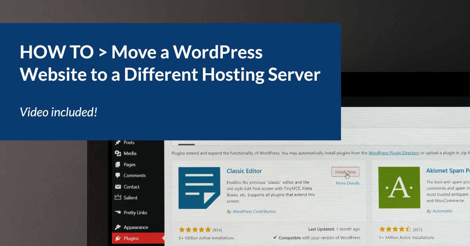
Task: Follow the WordPress Plugin Directory link
Action: click(394, 153)
